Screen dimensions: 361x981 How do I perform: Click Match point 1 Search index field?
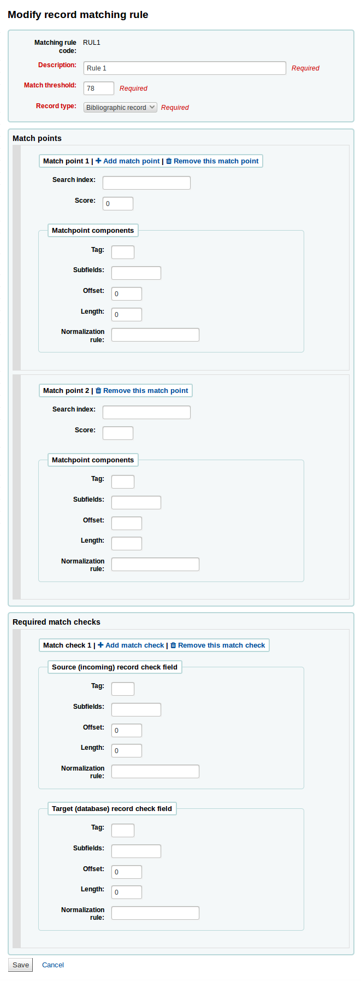(x=146, y=183)
